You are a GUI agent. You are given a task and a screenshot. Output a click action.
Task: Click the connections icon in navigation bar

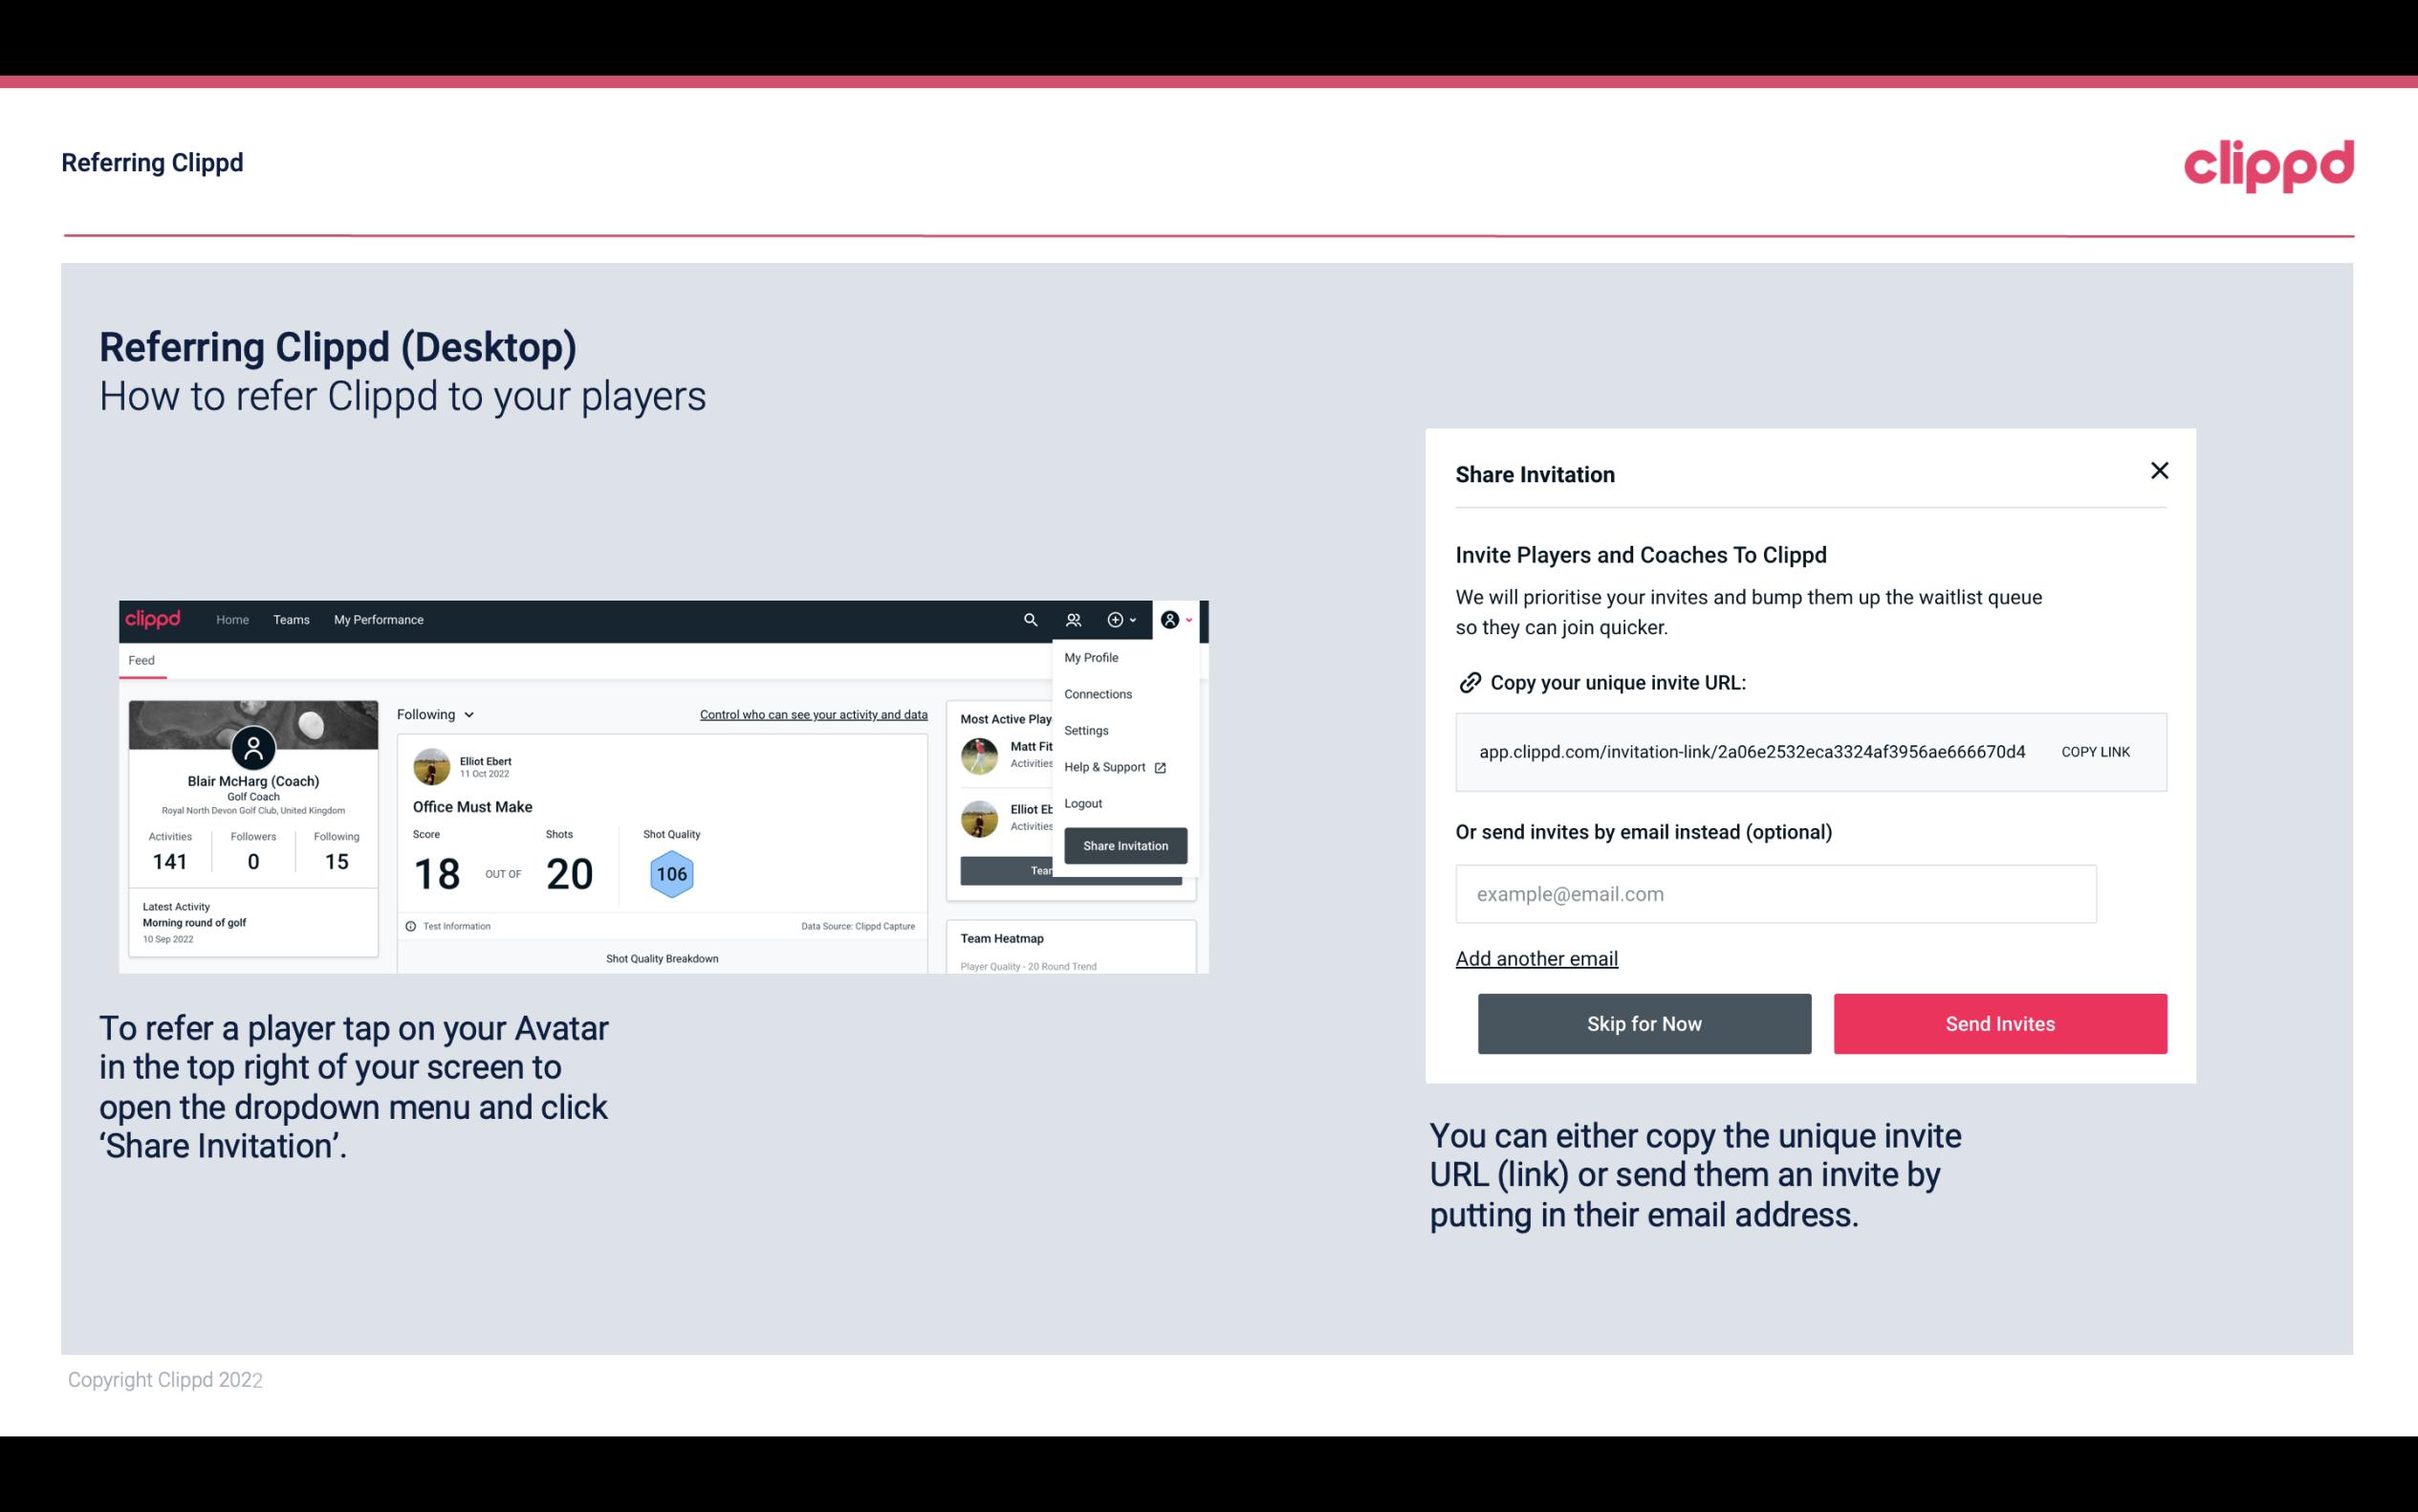1073,620
